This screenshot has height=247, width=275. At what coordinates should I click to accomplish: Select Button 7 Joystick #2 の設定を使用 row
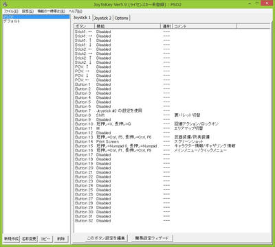(172, 110)
